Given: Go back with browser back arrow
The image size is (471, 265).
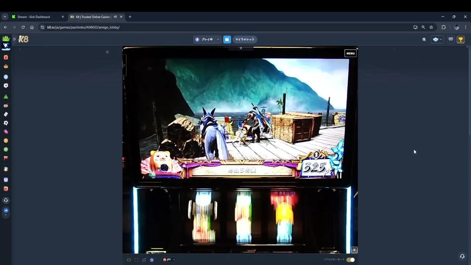Looking at the screenshot, I should (x=5, y=27).
